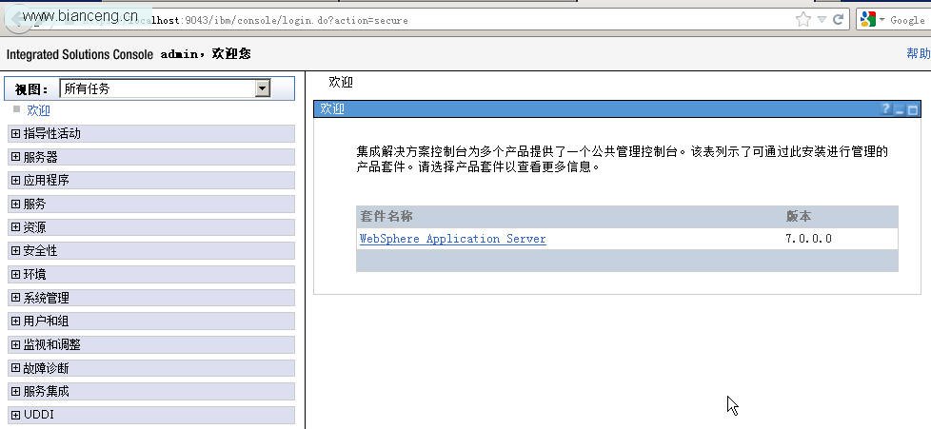Select the 安全性 tree label
The image size is (931, 429).
(40, 251)
